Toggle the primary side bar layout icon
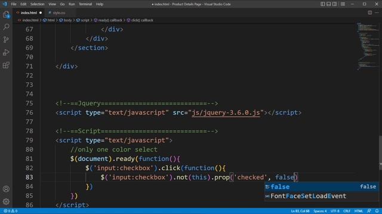The height and width of the screenshot is (214, 382). (322, 4)
